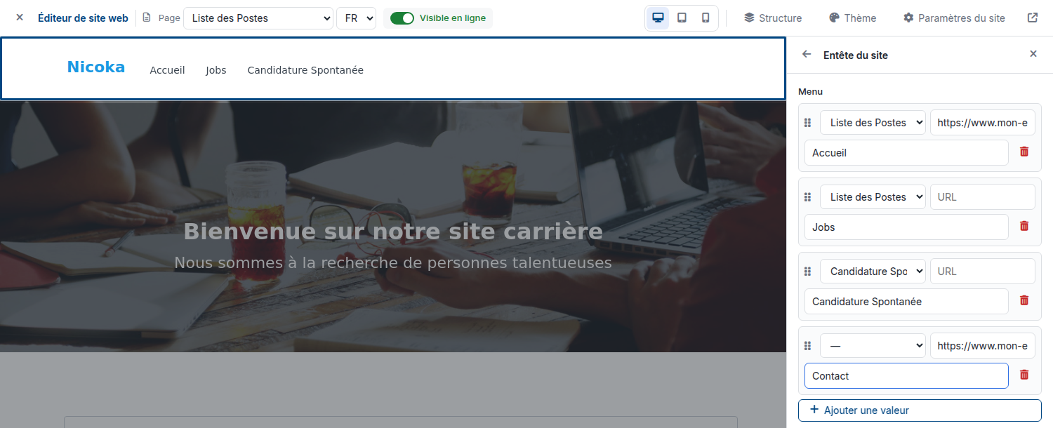Open page dropdown for the Jobs item
The height and width of the screenshot is (428, 1053).
(x=873, y=197)
